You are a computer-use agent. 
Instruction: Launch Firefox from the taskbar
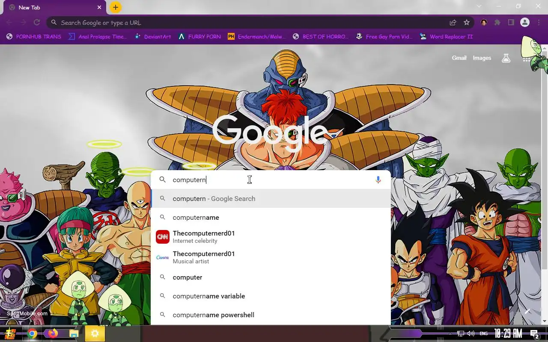[x=53, y=333]
